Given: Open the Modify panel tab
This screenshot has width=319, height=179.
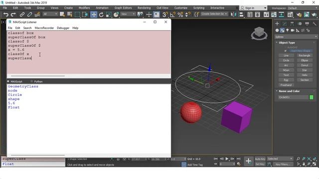Looking at the screenshot, I should point(285,24).
